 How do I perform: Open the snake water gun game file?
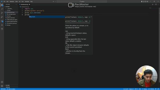click(11, 19)
